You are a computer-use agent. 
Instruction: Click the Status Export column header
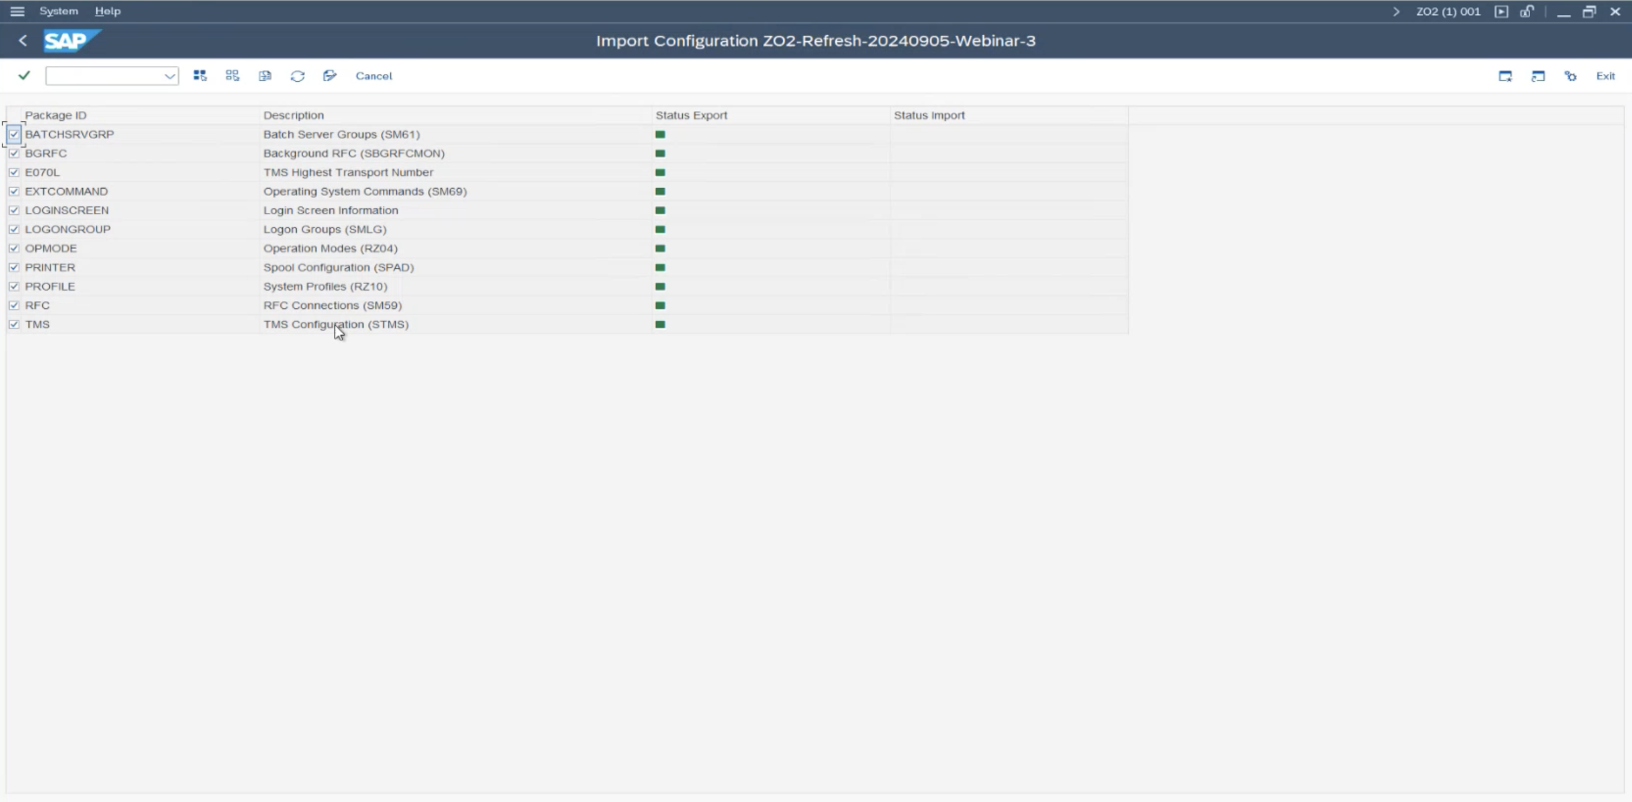691,115
